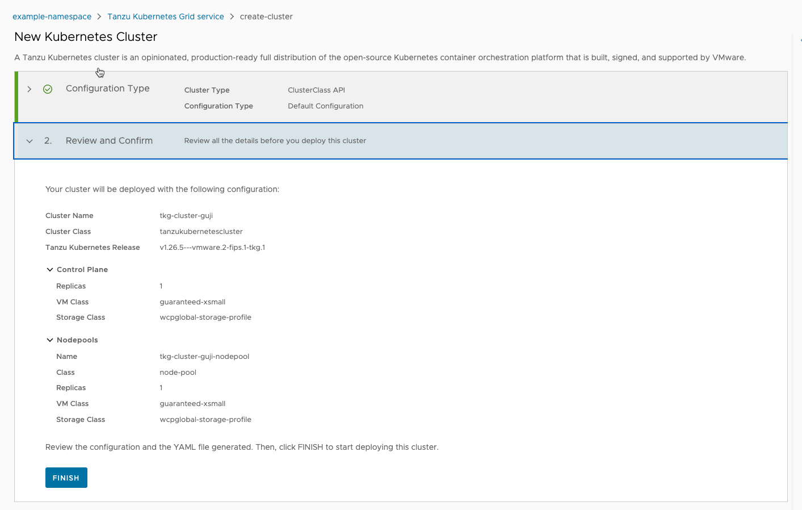This screenshot has height=510, width=802.
Task: Click the FINISH button
Action: tap(66, 478)
